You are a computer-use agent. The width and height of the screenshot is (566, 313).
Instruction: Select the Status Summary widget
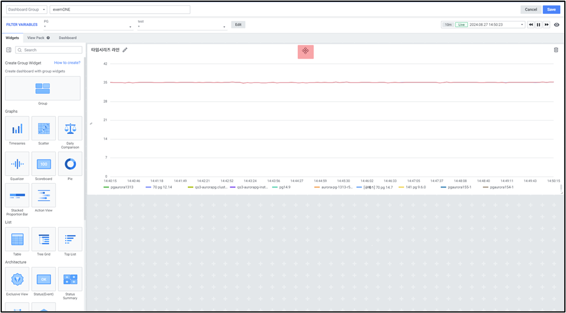tap(69, 279)
